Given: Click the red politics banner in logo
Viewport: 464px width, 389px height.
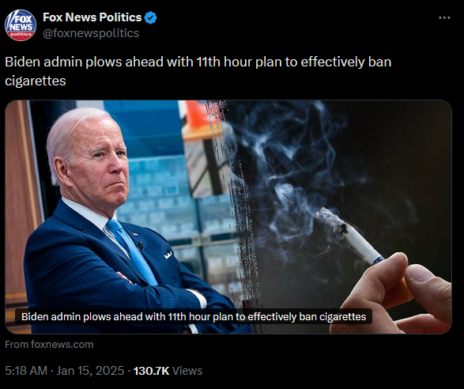Looking at the screenshot, I should tap(21, 34).
